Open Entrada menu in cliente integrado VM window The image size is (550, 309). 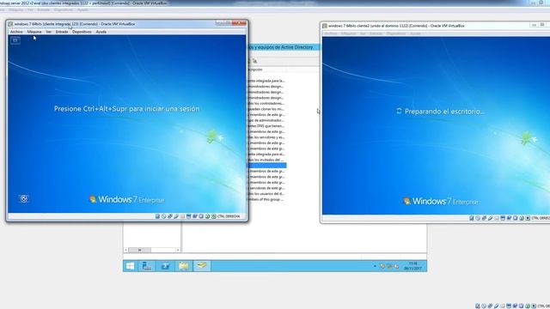pyautogui.click(x=62, y=32)
